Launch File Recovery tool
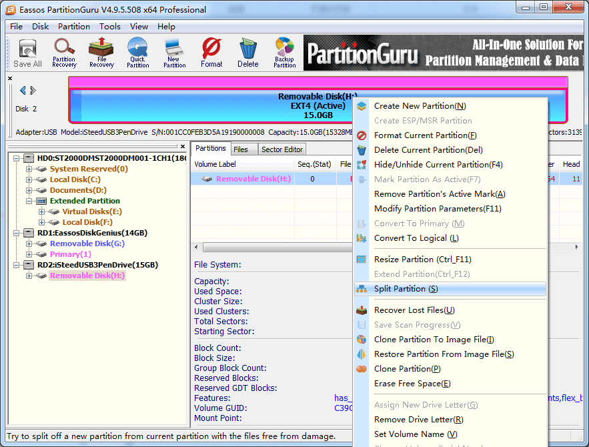The width and height of the screenshot is (589, 447). [101, 53]
